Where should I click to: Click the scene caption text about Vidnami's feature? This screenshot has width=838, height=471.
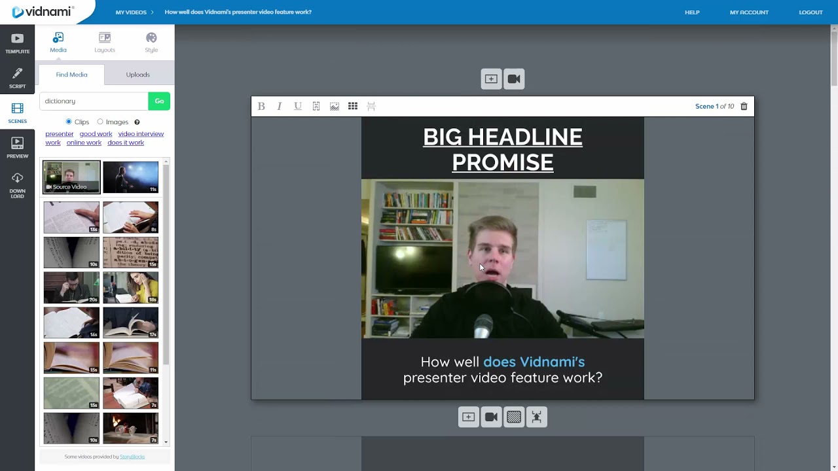pyautogui.click(x=503, y=370)
